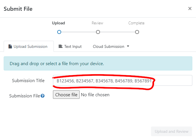Viewport: 196px width, 139px height.
Task: Click the Upload and Review button
Action: pos(171,131)
